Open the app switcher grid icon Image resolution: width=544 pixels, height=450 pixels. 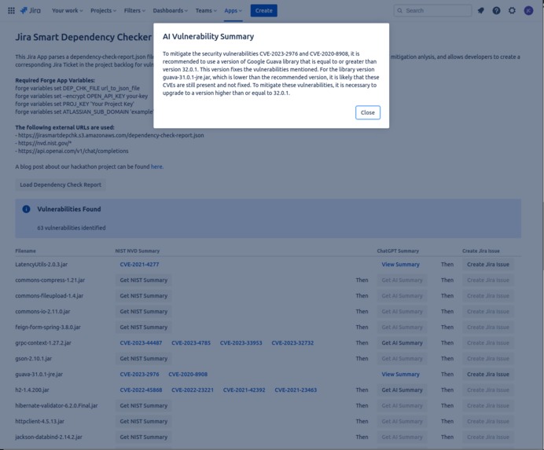[x=11, y=11]
